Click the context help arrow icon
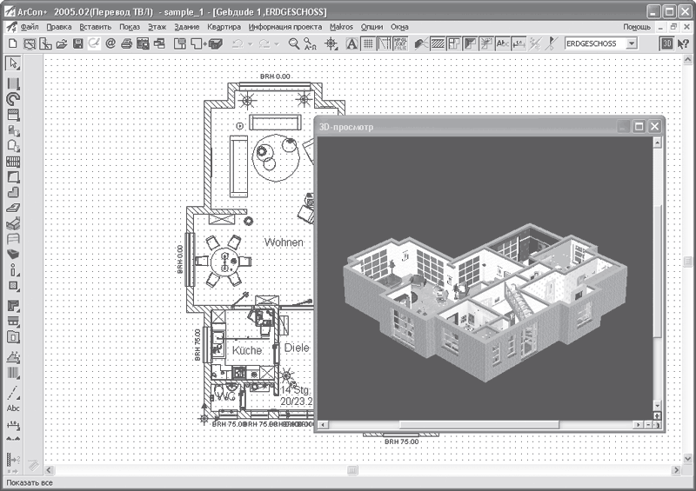Image resolution: width=696 pixels, height=491 pixels. 683,43
